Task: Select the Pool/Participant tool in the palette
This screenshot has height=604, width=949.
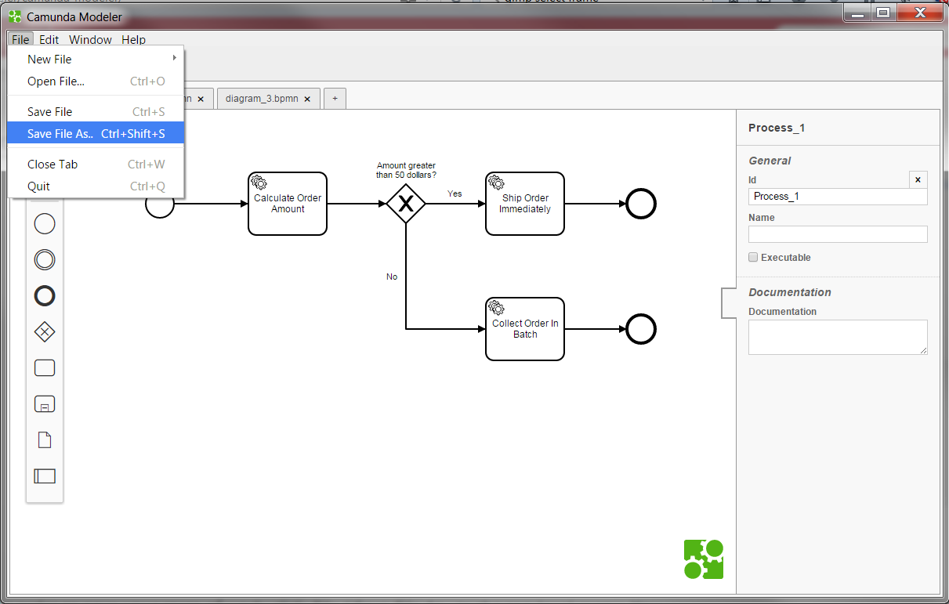Action: pyautogui.click(x=45, y=476)
